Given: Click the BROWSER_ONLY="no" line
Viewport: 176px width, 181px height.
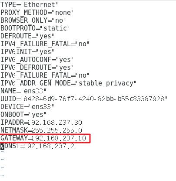Looking at the screenshot, I should [x=33, y=20].
